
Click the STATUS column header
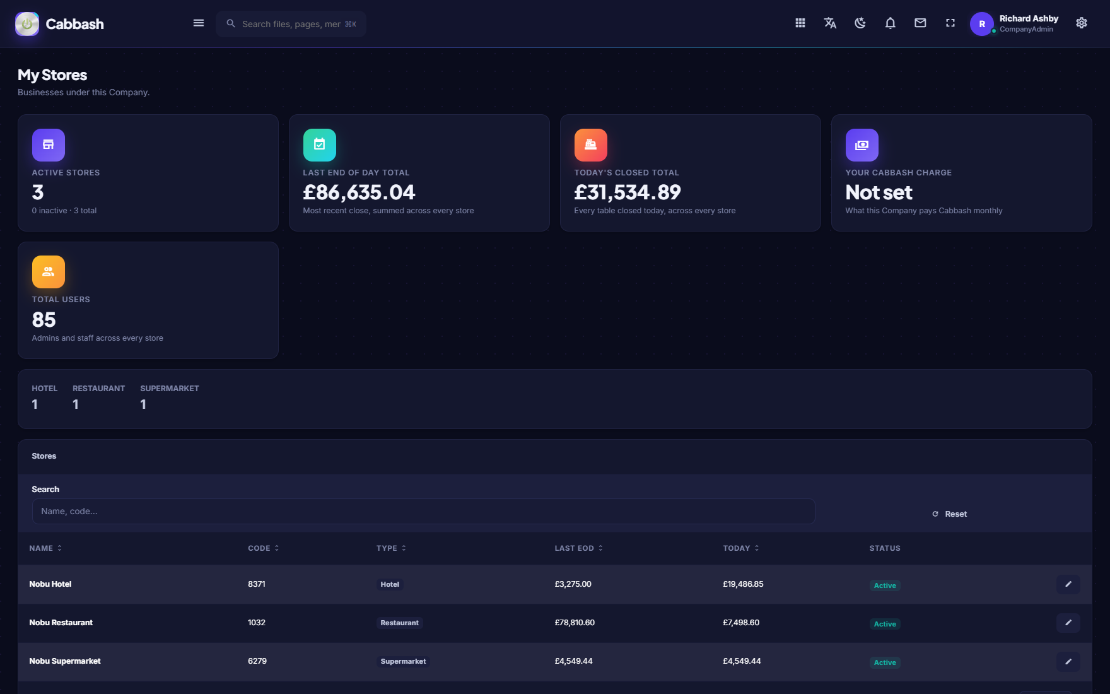(885, 548)
